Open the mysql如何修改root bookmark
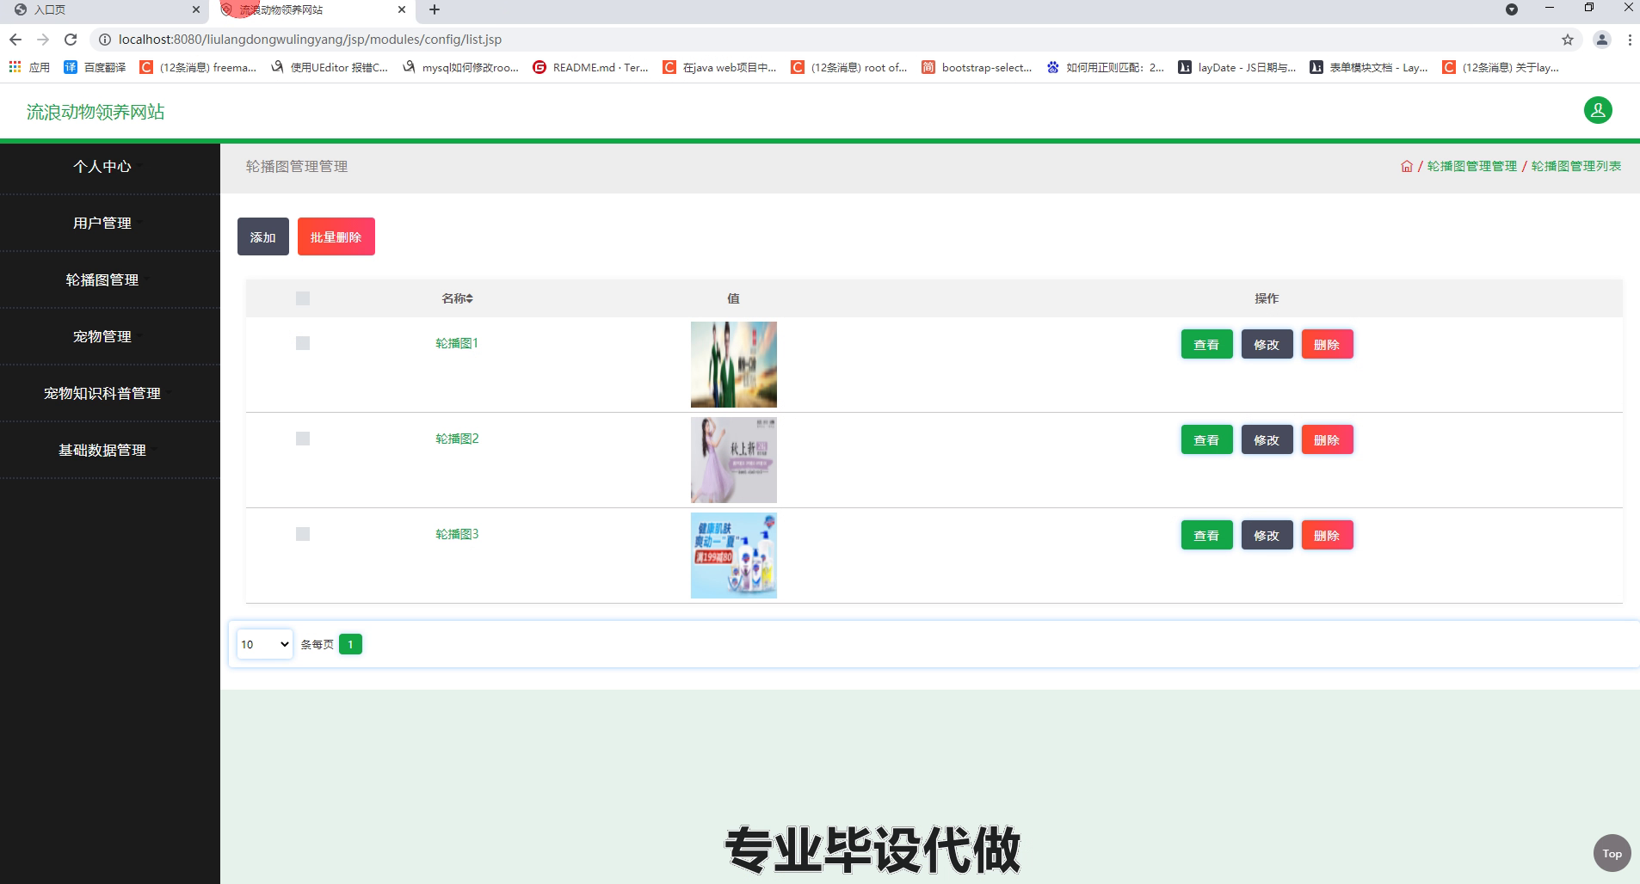The height and width of the screenshot is (884, 1640). pyautogui.click(x=460, y=67)
